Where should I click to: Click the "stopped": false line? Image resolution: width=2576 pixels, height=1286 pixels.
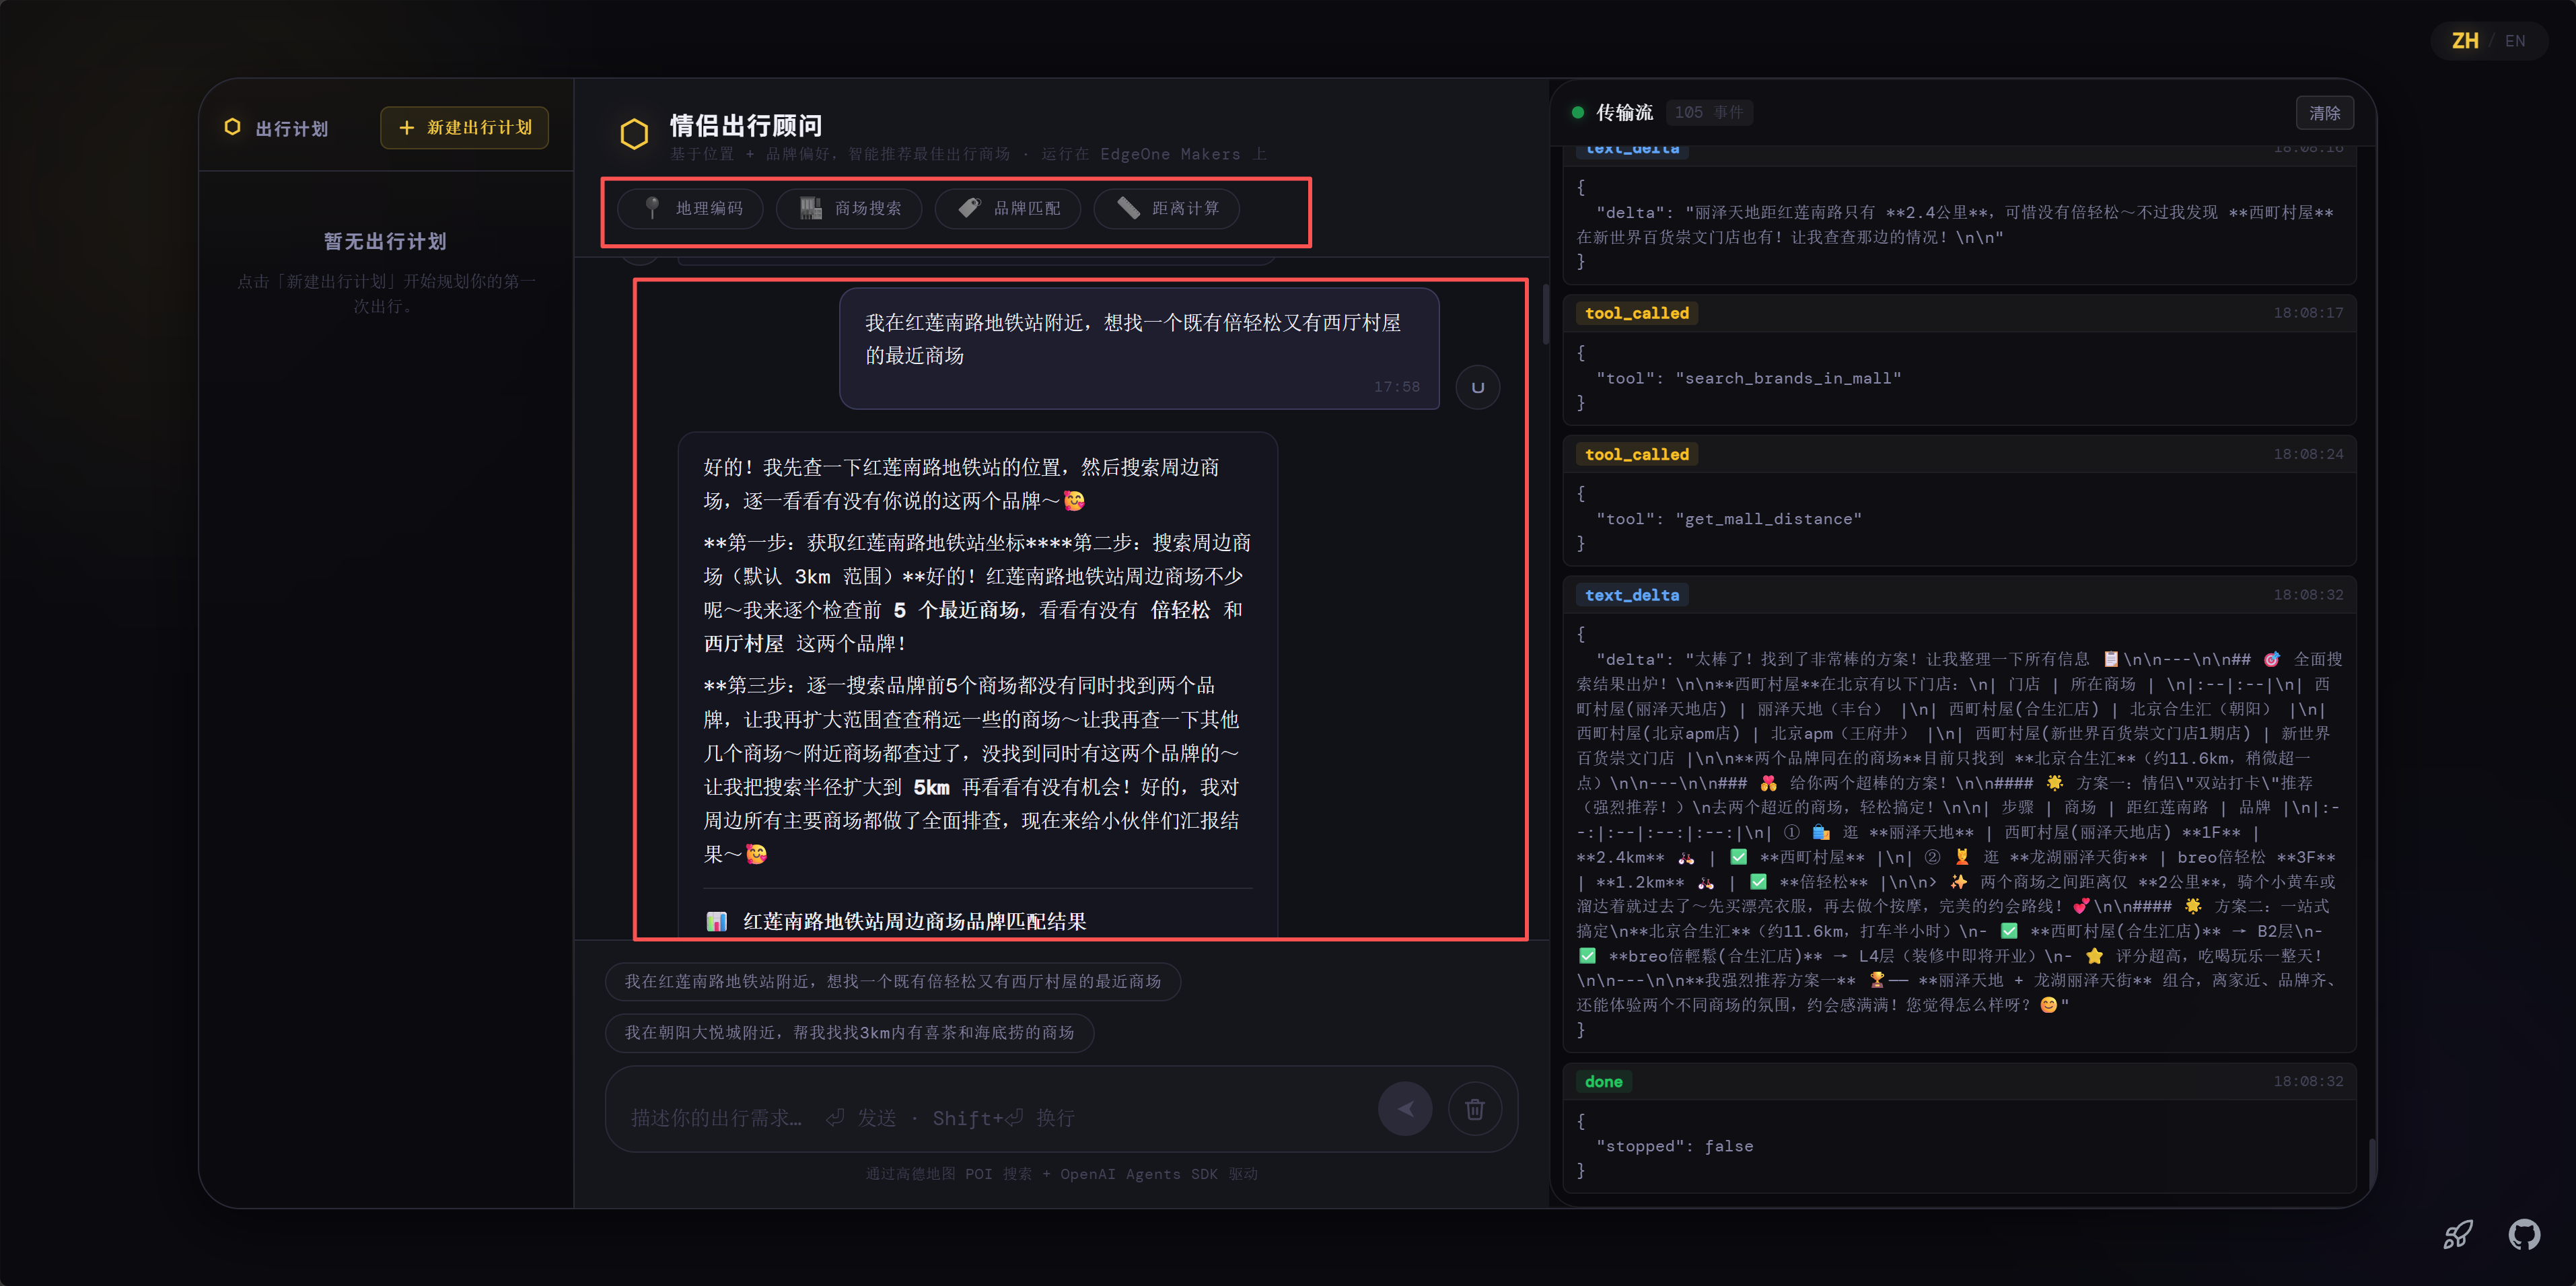(1675, 1146)
